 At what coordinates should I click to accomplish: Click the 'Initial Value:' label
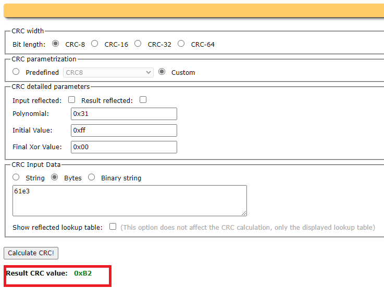coord(32,130)
